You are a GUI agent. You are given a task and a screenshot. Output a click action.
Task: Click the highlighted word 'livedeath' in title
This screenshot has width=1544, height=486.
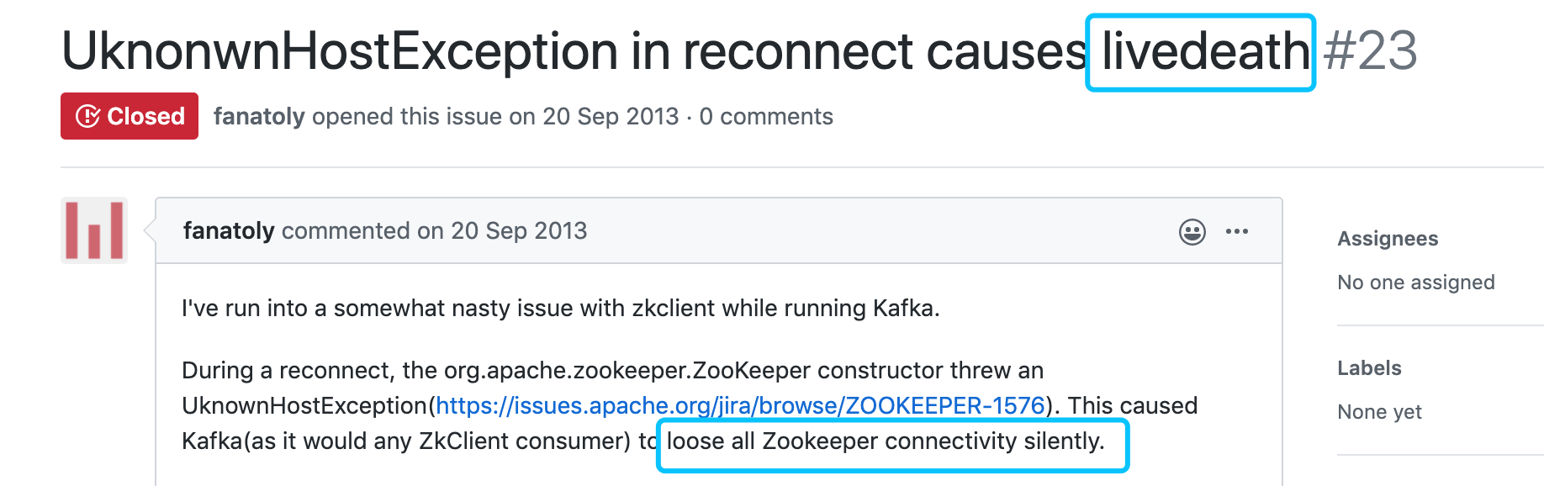[x=1205, y=50]
